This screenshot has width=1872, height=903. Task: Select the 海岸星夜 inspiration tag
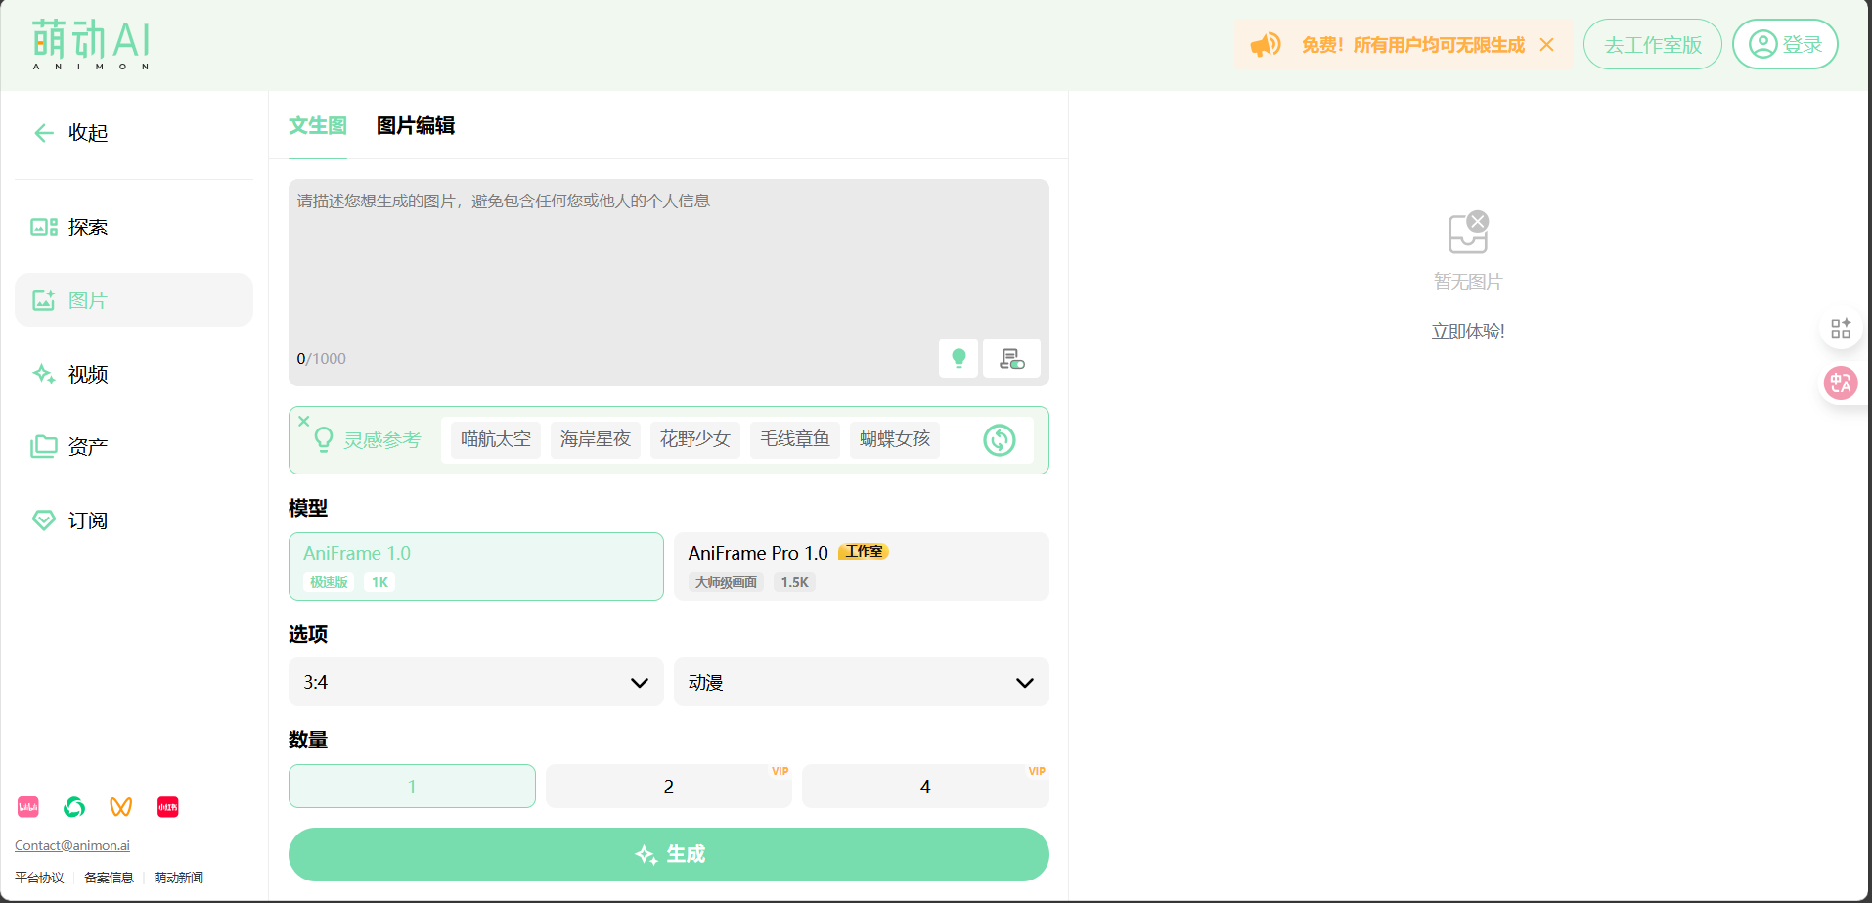pos(596,439)
